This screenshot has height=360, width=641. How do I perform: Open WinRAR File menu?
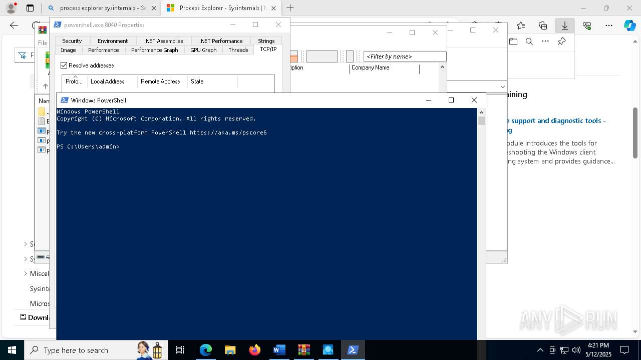(43, 43)
